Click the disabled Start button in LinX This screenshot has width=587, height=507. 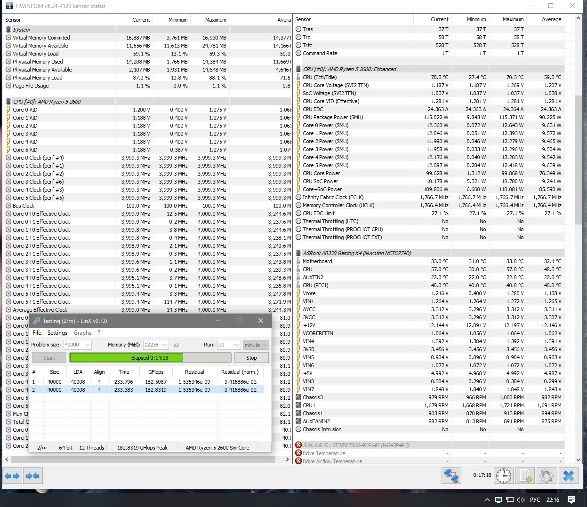pyautogui.click(x=49, y=358)
